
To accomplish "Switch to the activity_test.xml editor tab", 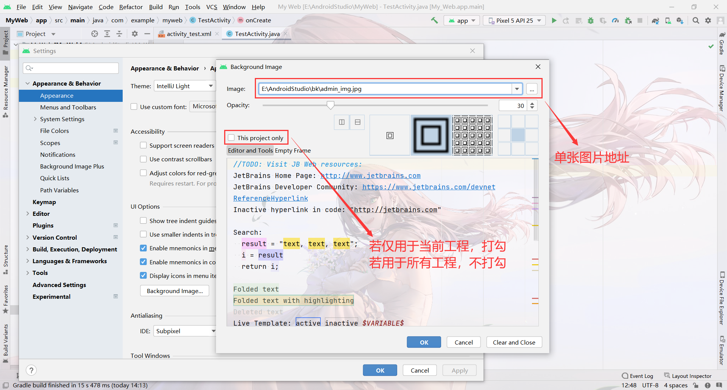I will click(189, 34).
